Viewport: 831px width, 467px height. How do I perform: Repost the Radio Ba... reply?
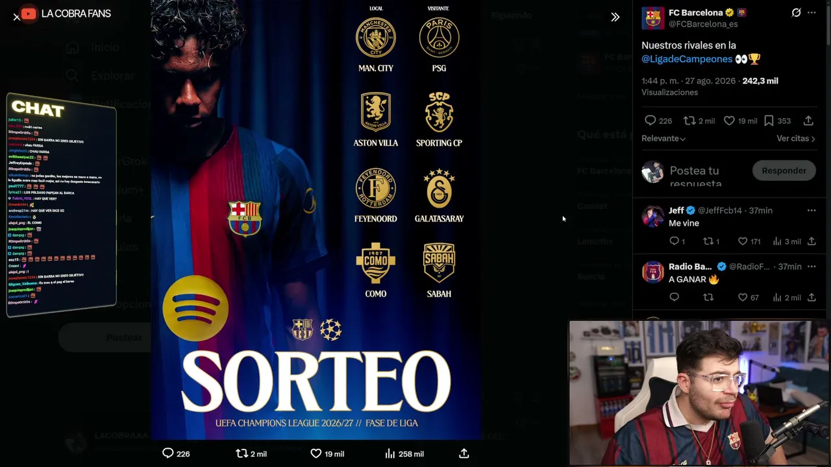point(708,298)
